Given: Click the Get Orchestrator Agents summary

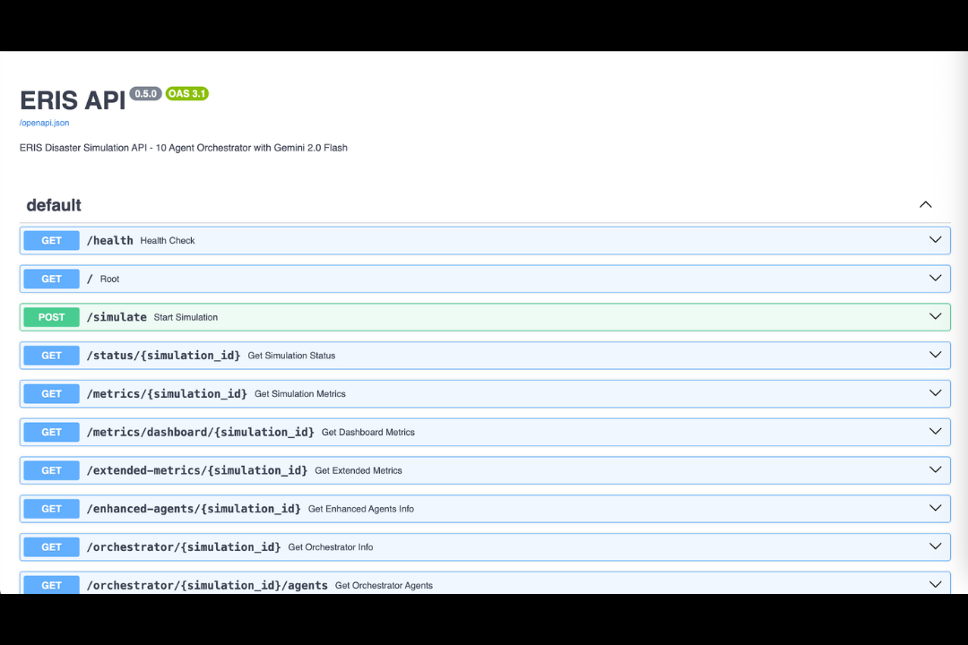Looking at the screenshot, I should pos(384,585).
